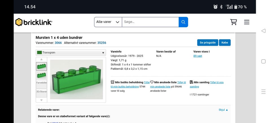Viewport: 271px width, 123px height.
Task: Open the Alle varer category dropdown
Action: click(x=108, y=22)
